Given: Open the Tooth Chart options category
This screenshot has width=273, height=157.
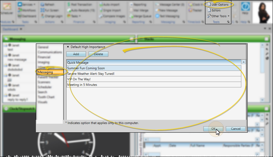Looking at the screenshot, I should point(46,97).
